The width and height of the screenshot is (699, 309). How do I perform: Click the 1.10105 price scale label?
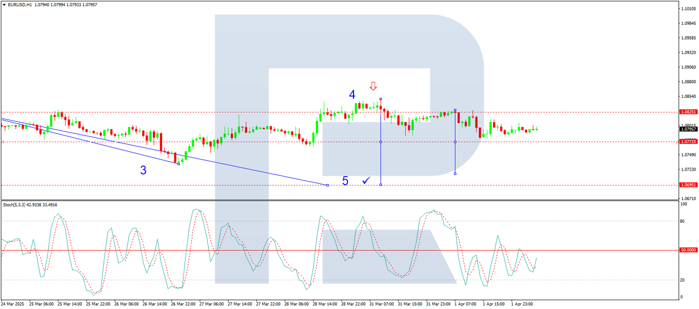tap(688, 9)
